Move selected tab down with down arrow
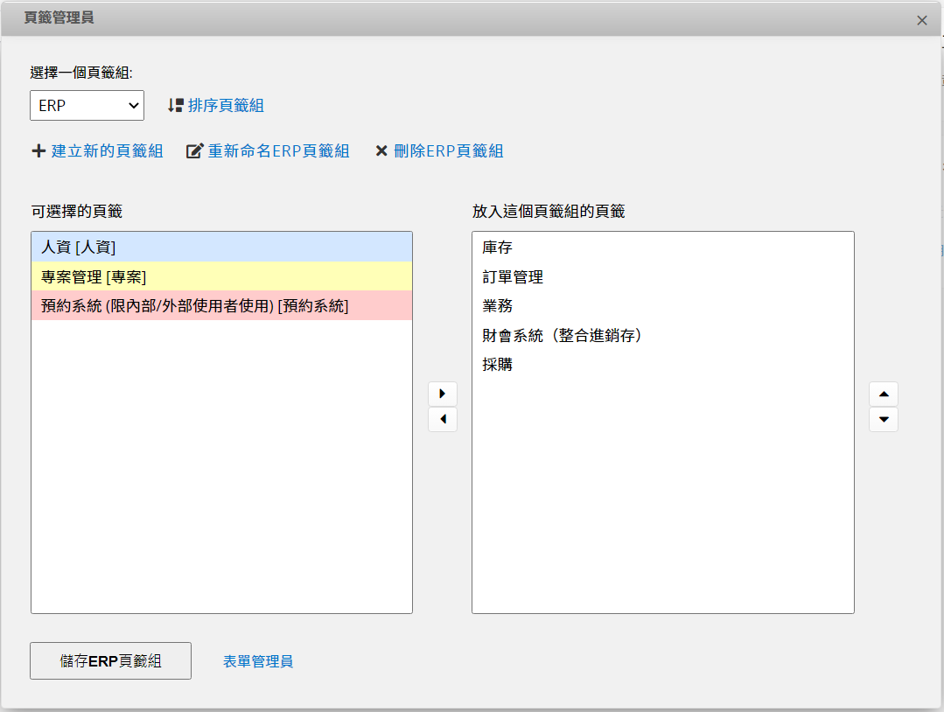This screenshot has height=712, width=944. [884, 420]
